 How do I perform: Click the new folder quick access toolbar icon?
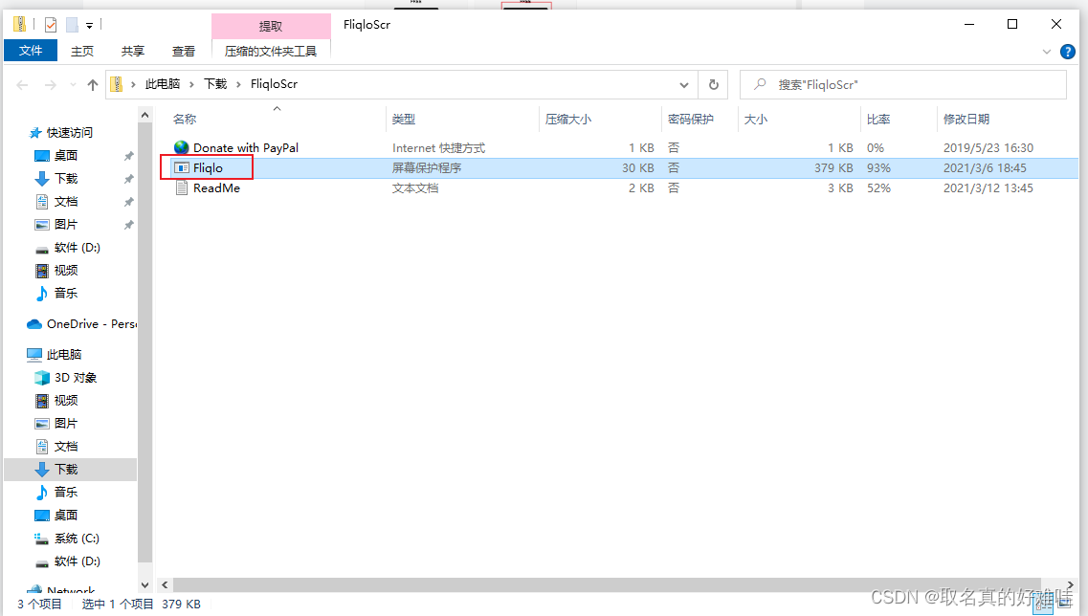coord(72,25)
